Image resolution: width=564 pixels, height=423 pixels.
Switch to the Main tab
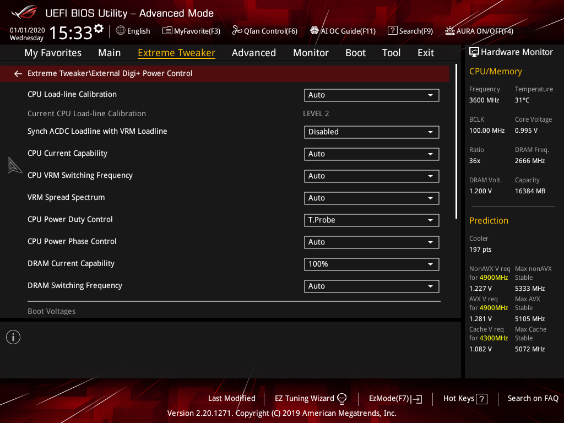[110, 53]
